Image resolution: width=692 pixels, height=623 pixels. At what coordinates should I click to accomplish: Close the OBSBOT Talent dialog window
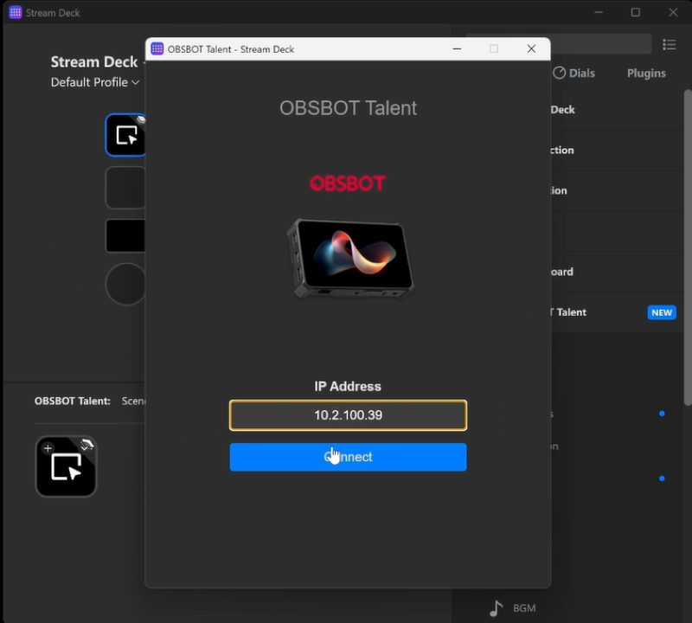tap(531, 49)
